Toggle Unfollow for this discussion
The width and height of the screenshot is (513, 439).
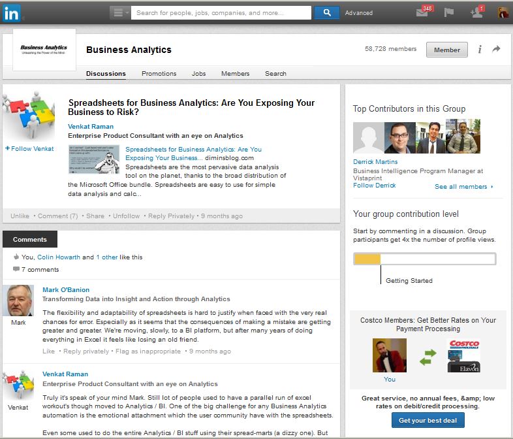(x=126, y=216)
